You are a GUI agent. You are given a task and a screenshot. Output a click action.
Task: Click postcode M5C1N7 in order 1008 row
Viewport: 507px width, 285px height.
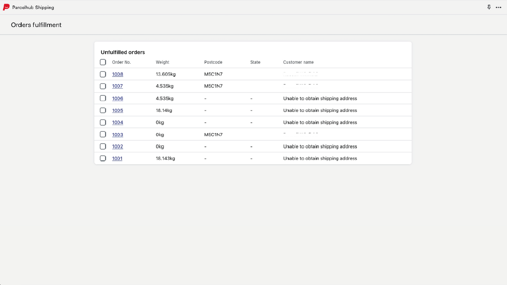(x=213, y=74)
